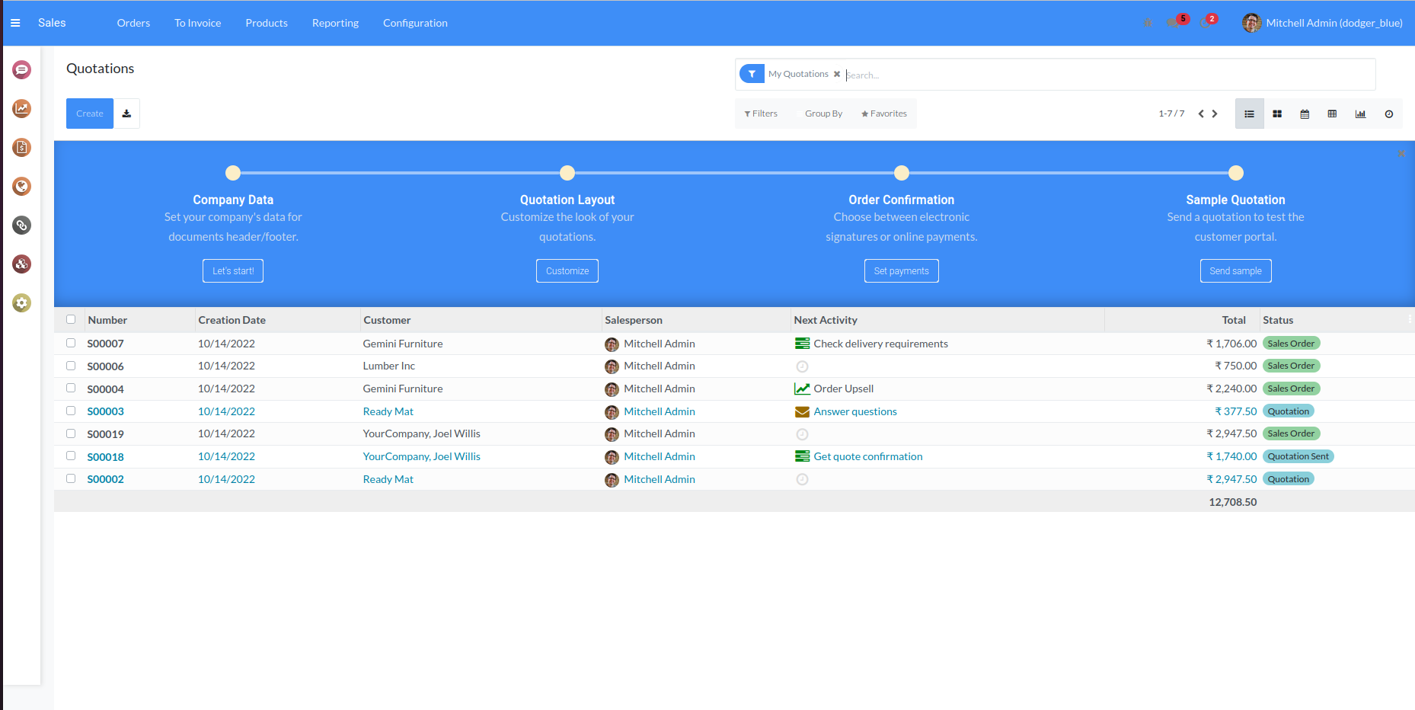Switch to Graph view
Viewport: 1415px width, 710px height.
pyautogui.click(x=1360, y=114)
